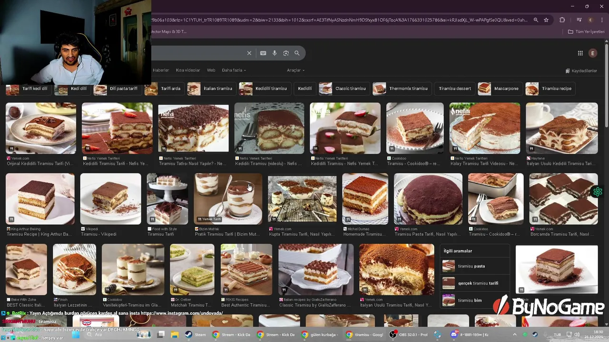
Task: Open the Yemek.com source link under first image
Action: (20, 158)
